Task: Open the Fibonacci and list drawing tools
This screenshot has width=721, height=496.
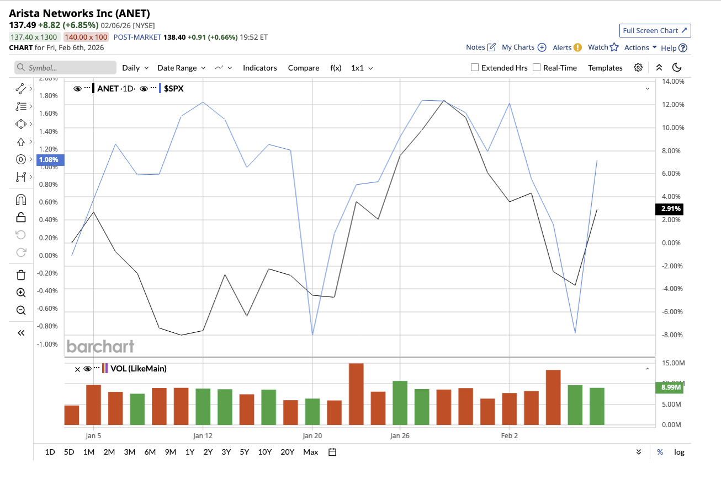Action: point(21,106)
